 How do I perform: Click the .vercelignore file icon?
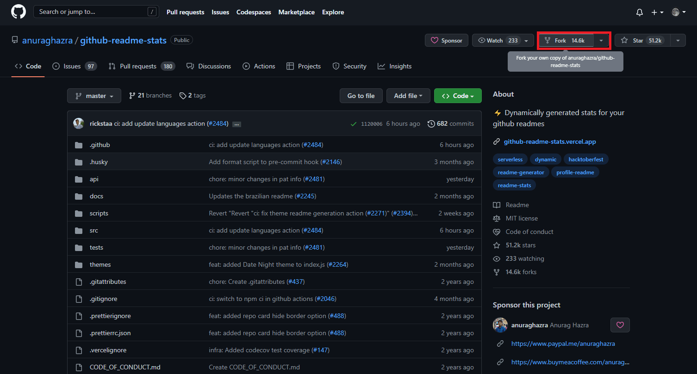coord(79,350)
